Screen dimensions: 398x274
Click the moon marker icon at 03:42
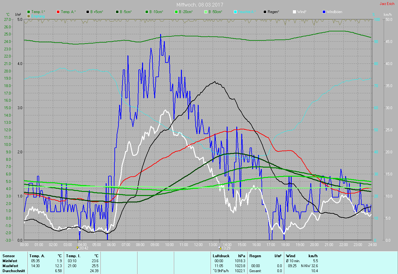tap(77, 248)
